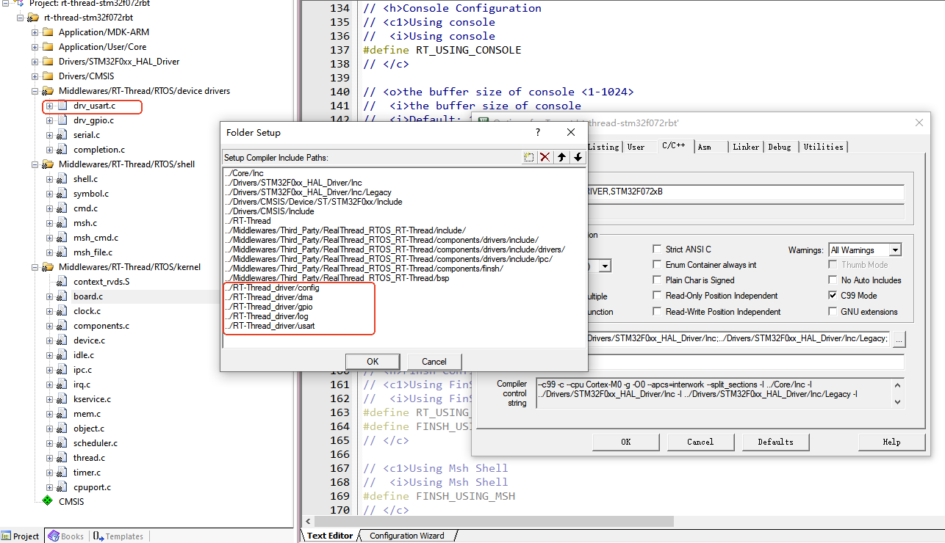Check the Plain Char is Signed option
945x543 pixels.
coord(657,280)
